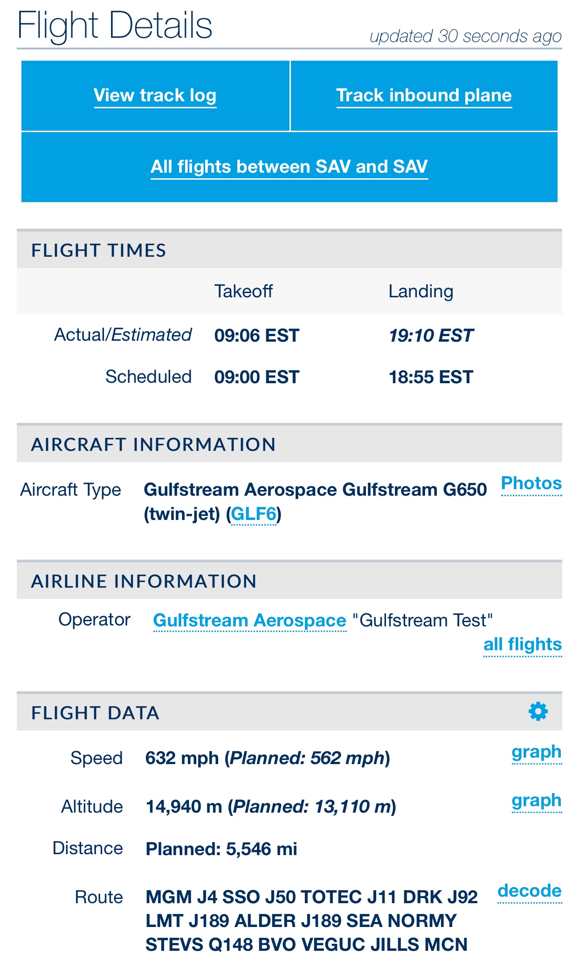Viewport: 579px width, 969px height.
Task: Select the estimated landing time 19:10 EST
Action: 431,336
